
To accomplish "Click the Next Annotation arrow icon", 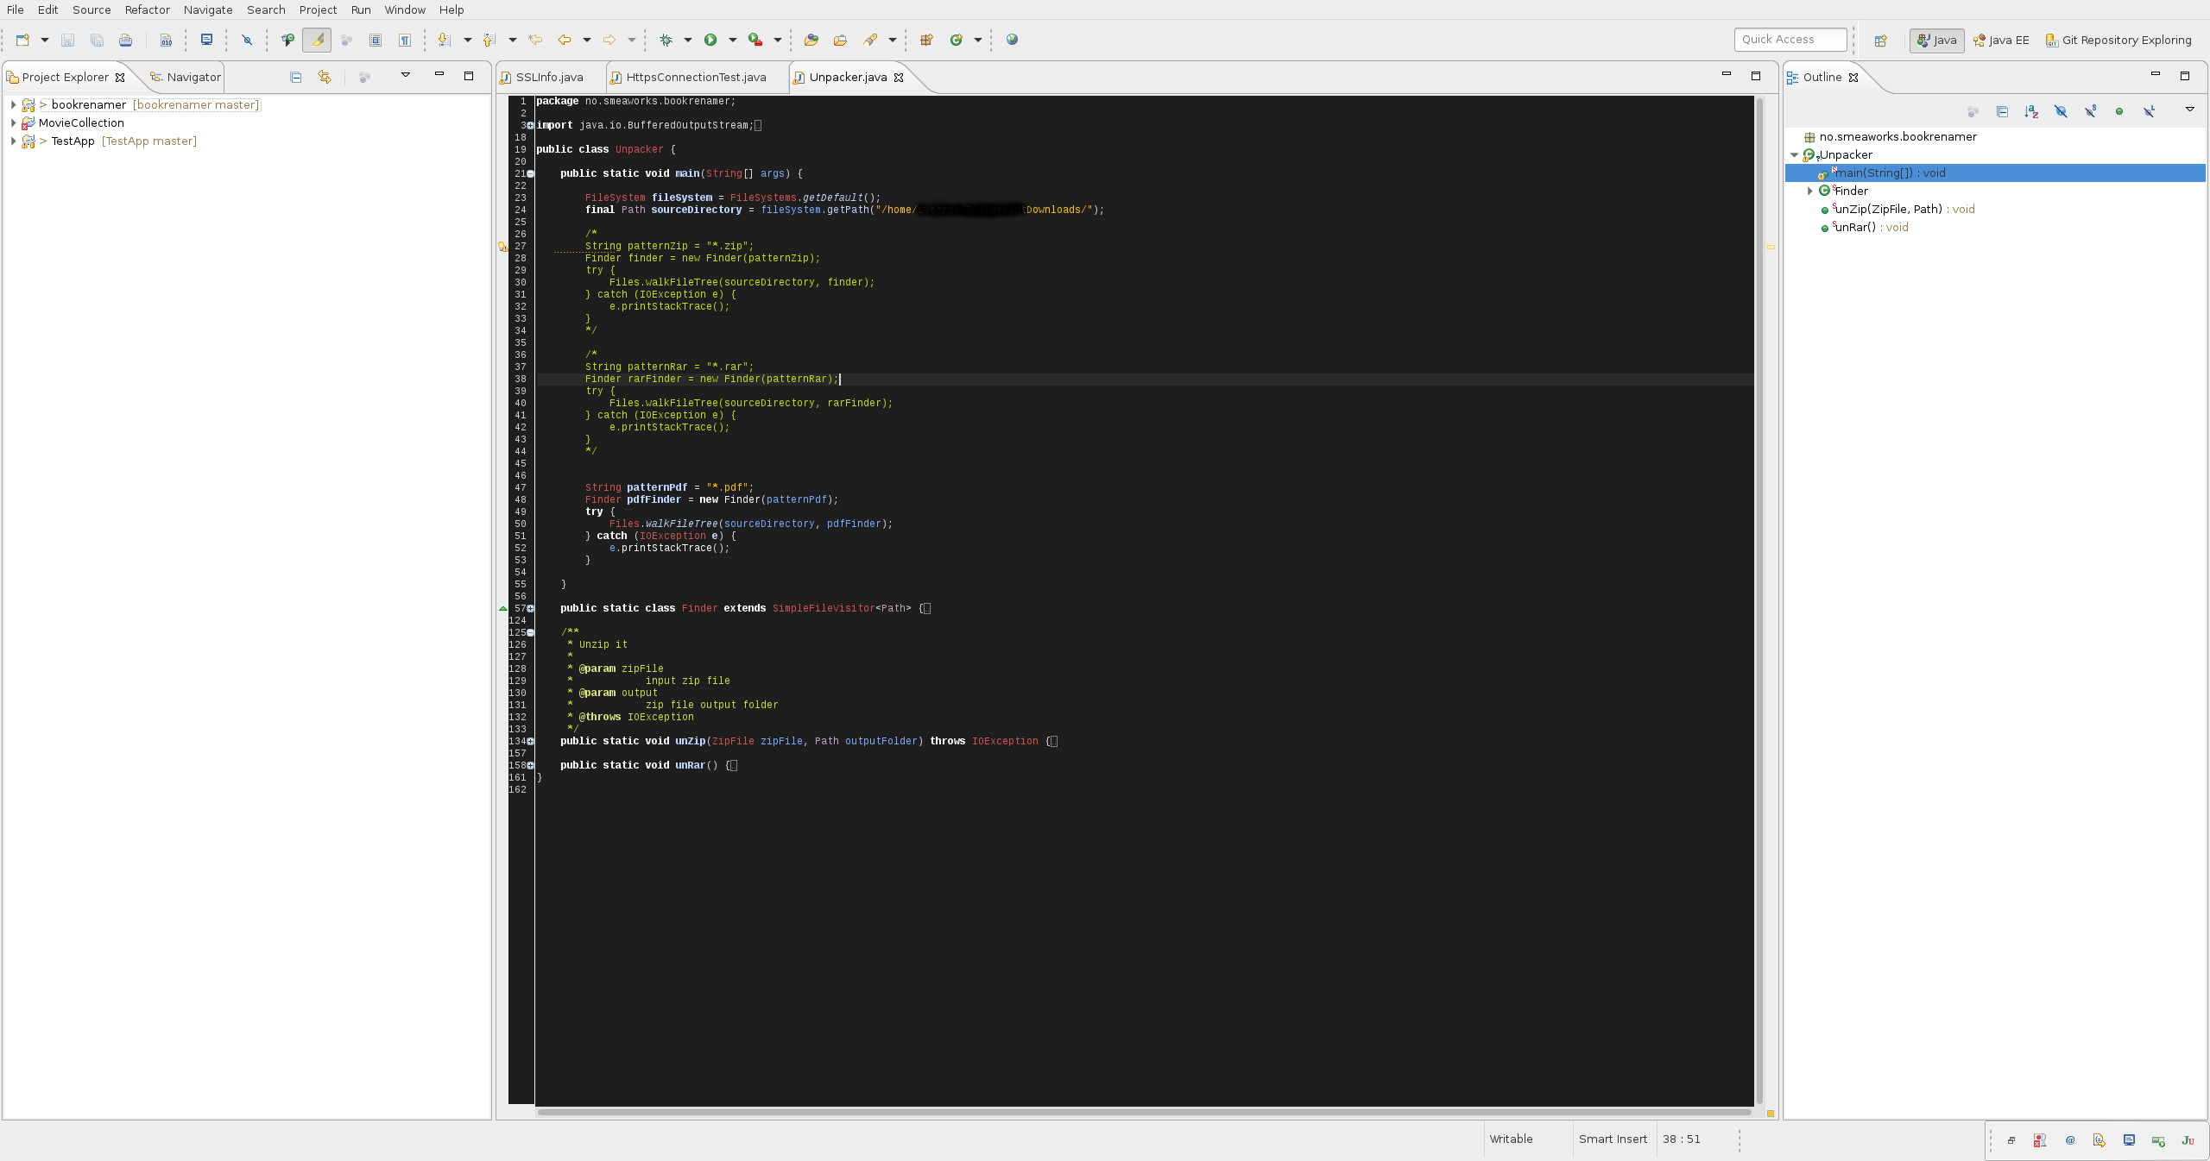I will point(444,40).
